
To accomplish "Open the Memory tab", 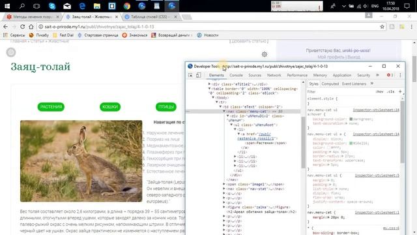I will 320,76.
